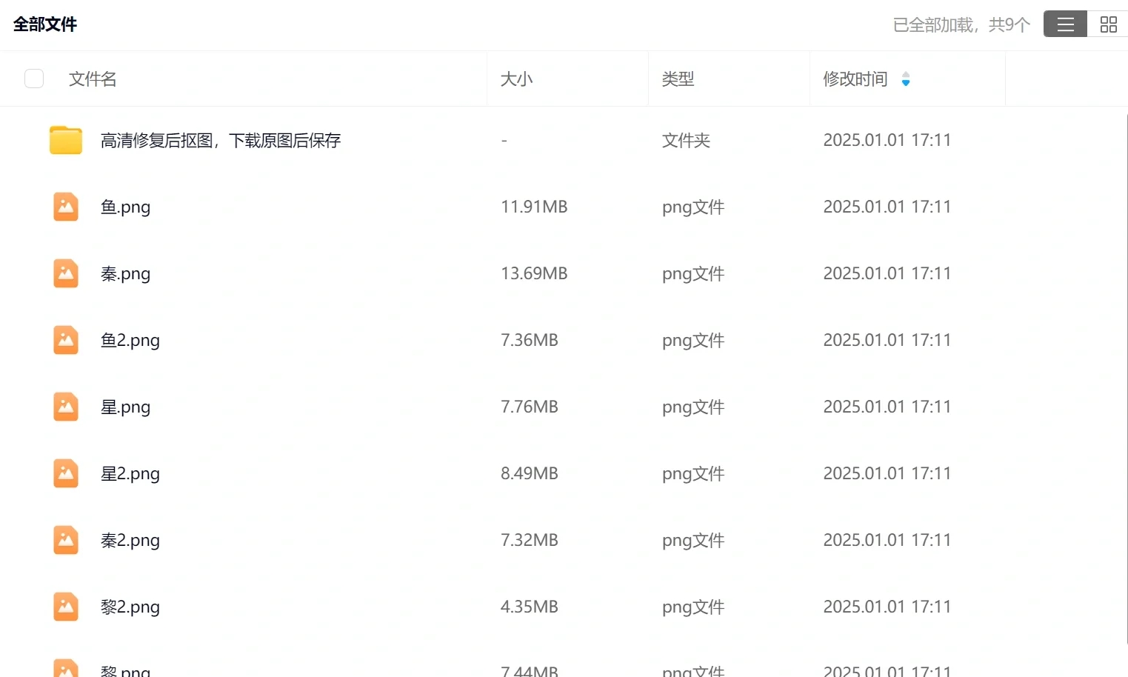Click image icon for 秦.png
Screen dimensions: 1128x677
[x=66, y=273]
